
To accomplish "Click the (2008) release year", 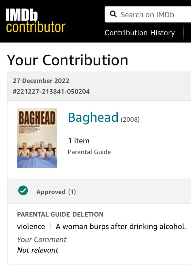I will [x=130, y=119].
